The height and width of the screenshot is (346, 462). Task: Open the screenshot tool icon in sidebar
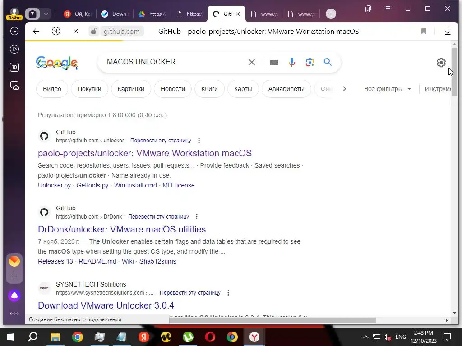click(x=14, y=86)
